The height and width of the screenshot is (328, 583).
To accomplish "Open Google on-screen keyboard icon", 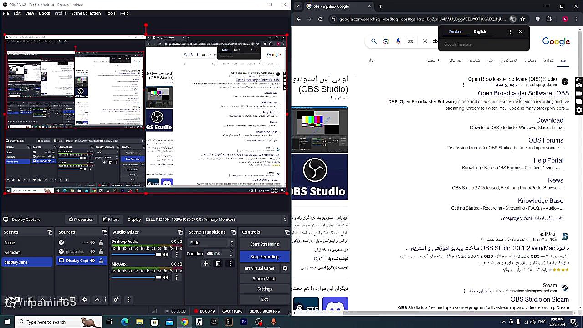I will [410, 41].
